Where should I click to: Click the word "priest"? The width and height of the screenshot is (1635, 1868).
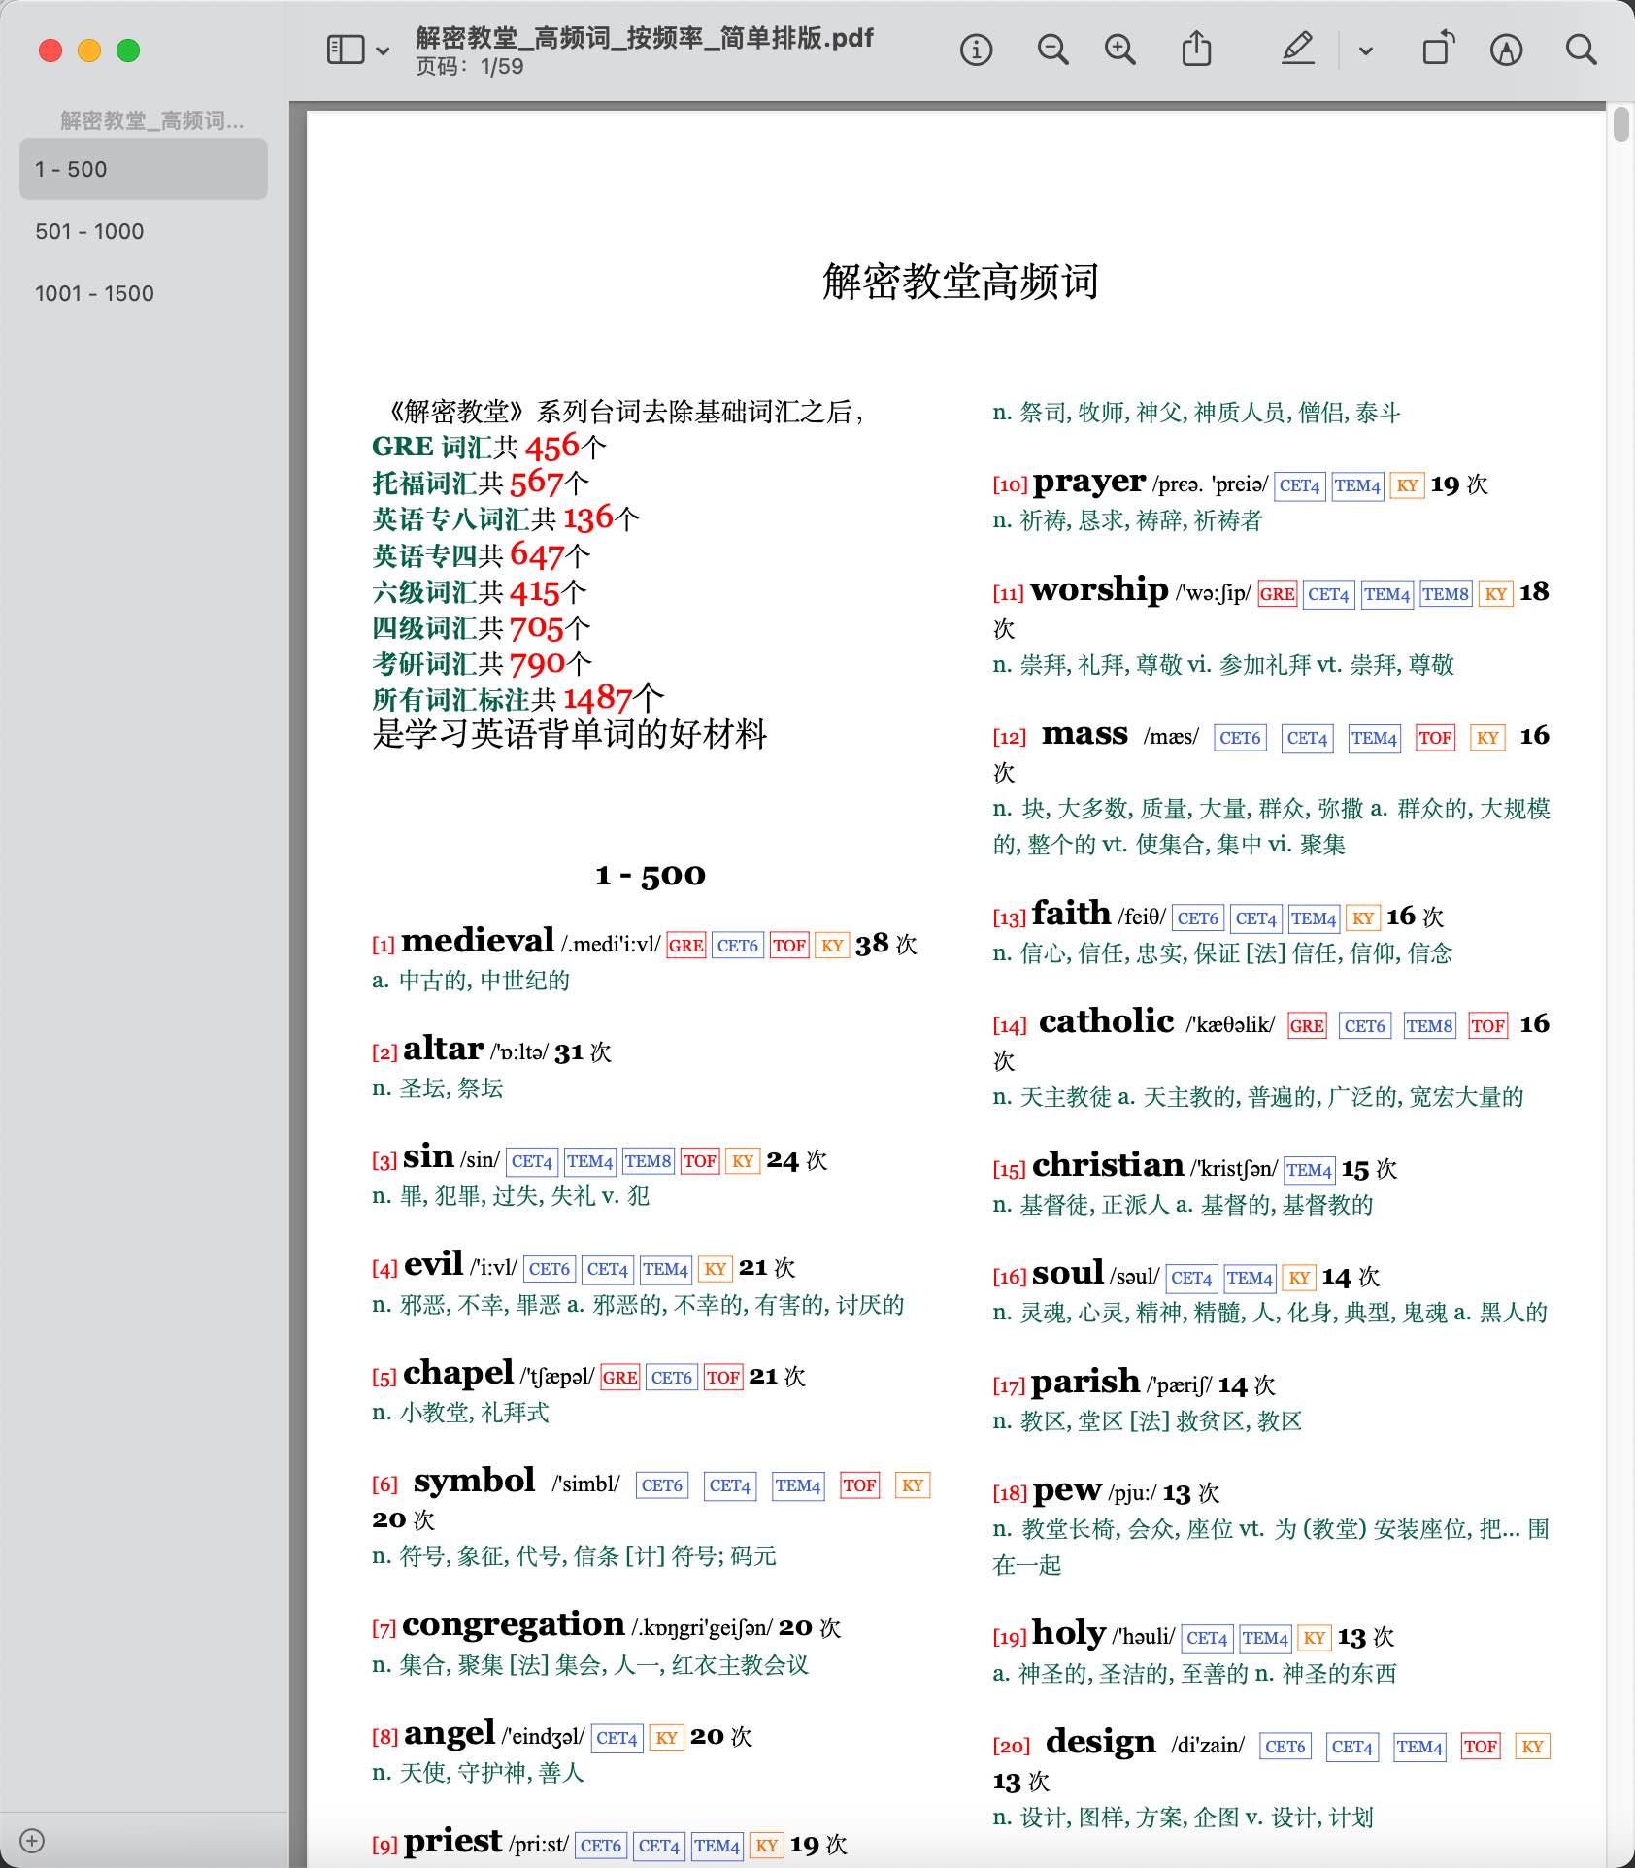(x=452, y=1841)
